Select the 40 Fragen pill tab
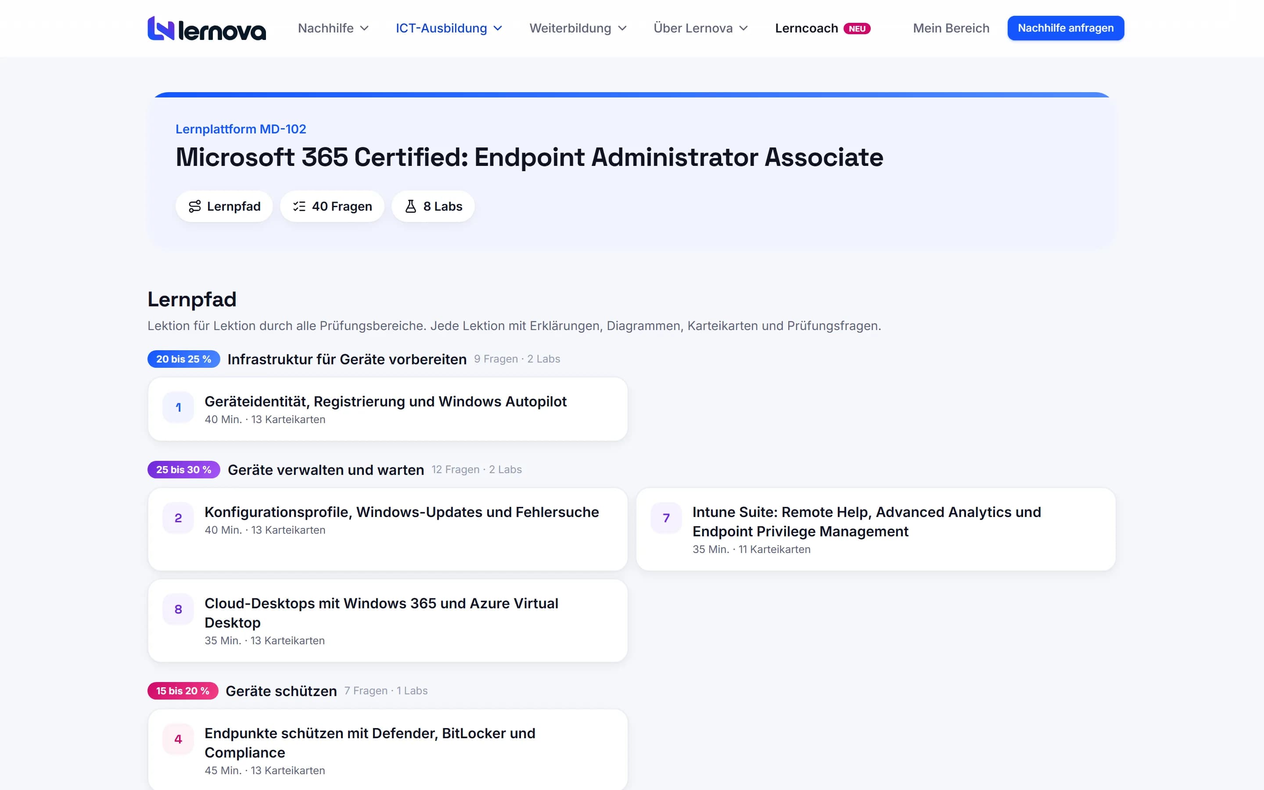Screen dimensions: 1264x790 (332, 206)
